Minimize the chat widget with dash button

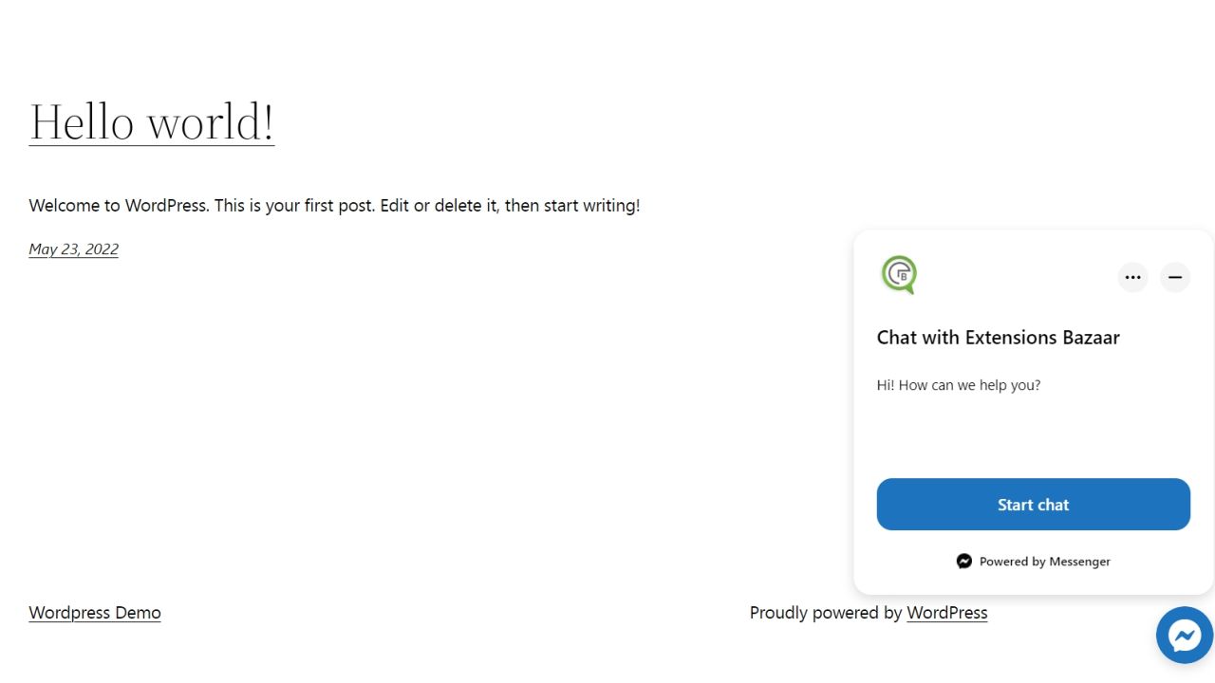coord(1174,277)
